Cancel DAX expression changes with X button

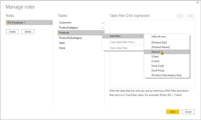191,16
